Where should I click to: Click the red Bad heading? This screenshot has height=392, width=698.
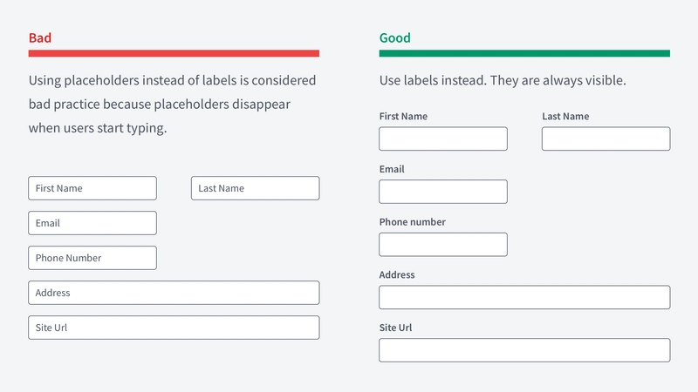pos(40,37)
